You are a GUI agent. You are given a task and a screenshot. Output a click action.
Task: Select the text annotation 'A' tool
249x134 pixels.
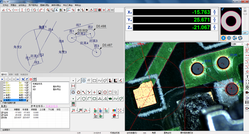click(56, 10)
